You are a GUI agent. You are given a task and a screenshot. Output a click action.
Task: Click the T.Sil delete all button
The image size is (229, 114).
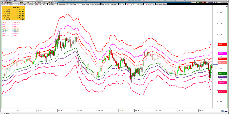(82, 4)
